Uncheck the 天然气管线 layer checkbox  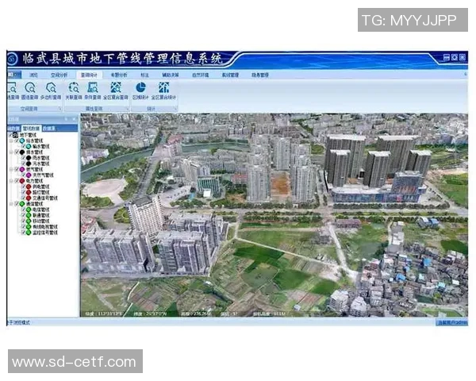(x=24, y=175)
